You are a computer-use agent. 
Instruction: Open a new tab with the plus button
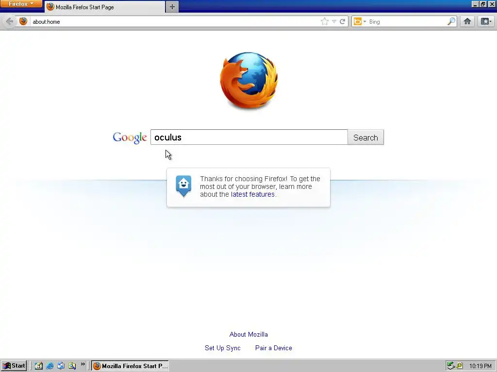click(x=172, y=7)
